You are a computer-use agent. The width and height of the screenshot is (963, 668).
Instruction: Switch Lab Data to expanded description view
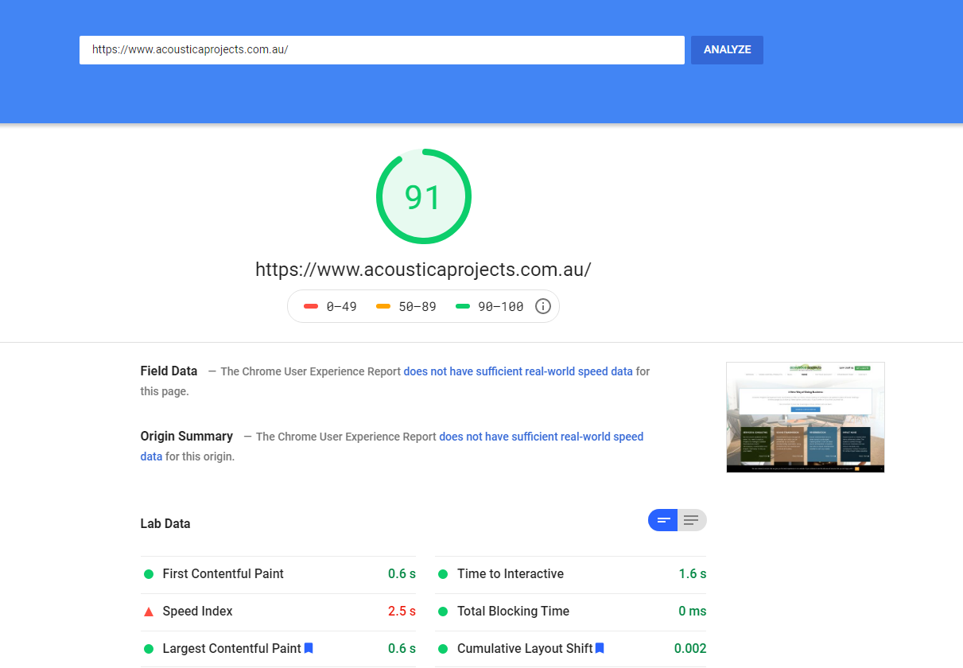pos(691,520)
